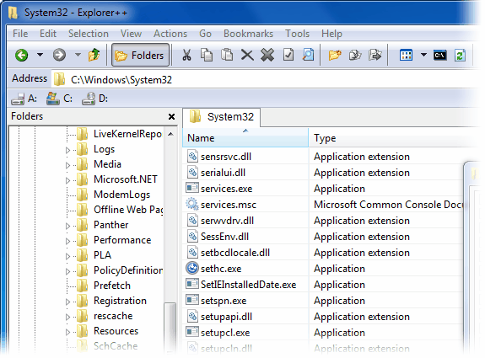Select the services.msc gear icon
The image size is (485, 358).
(x=191, y=204)
